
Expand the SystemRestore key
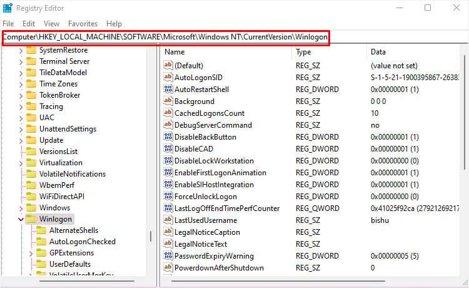click(21, 51)
